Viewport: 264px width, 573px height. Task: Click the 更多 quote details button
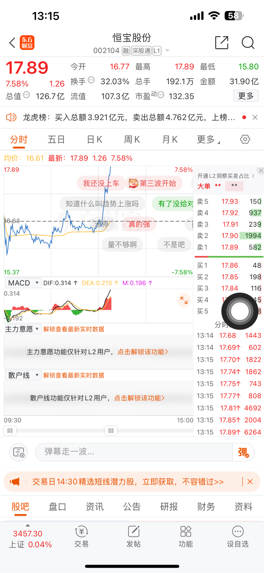click(246, 96)
